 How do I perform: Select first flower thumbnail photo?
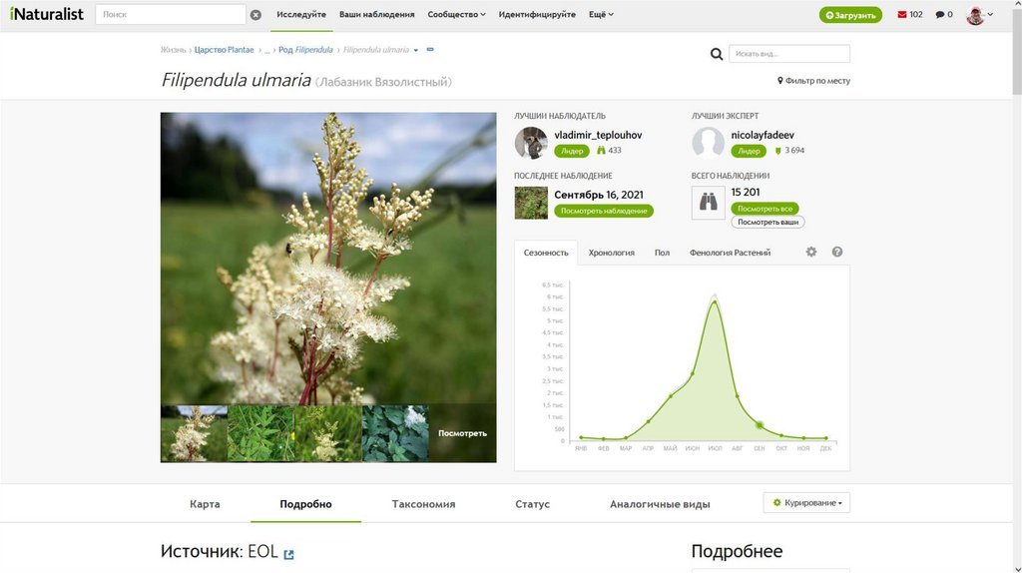pyautogui.click(x=194, y=433)
